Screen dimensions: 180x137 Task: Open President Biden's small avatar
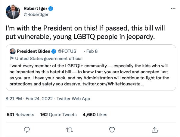13,51
